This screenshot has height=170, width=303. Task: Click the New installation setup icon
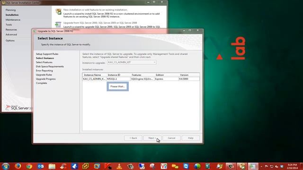coord(58,11)
